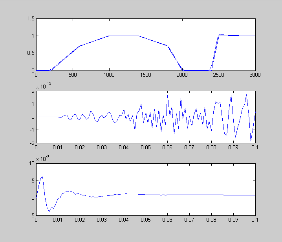Viewport: 282px width, 242px height.
Task: Click the "0.05" x-axis label under bottom plot
Action: click(x=146, y=219)
